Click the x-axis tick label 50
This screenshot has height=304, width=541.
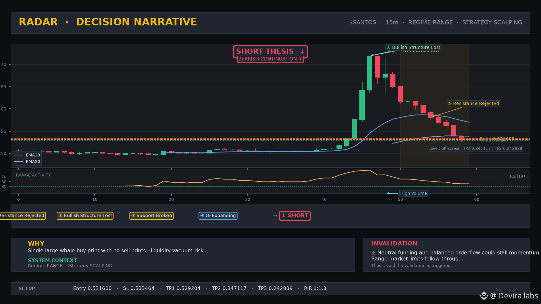(400, 199)
